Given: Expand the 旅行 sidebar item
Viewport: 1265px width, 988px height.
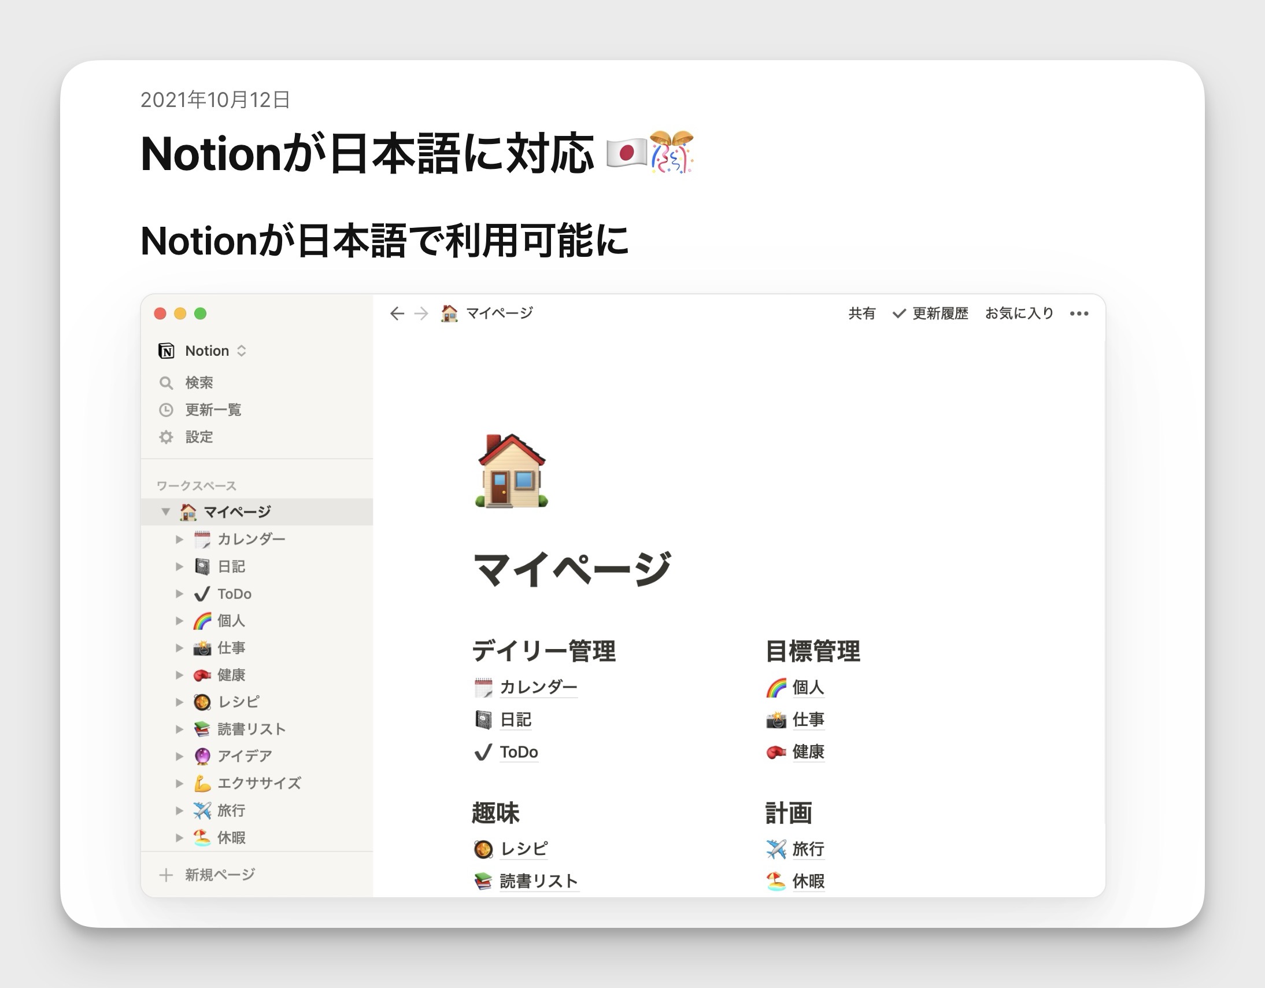Looking at the screenshot, I should coord(180,810).
